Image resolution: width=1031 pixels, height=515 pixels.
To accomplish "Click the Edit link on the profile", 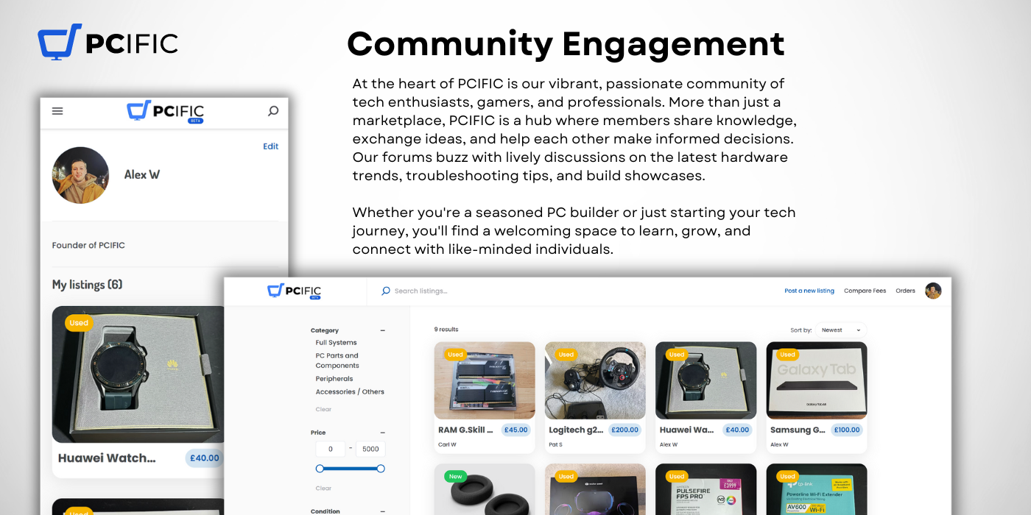I will coord(271,146).
